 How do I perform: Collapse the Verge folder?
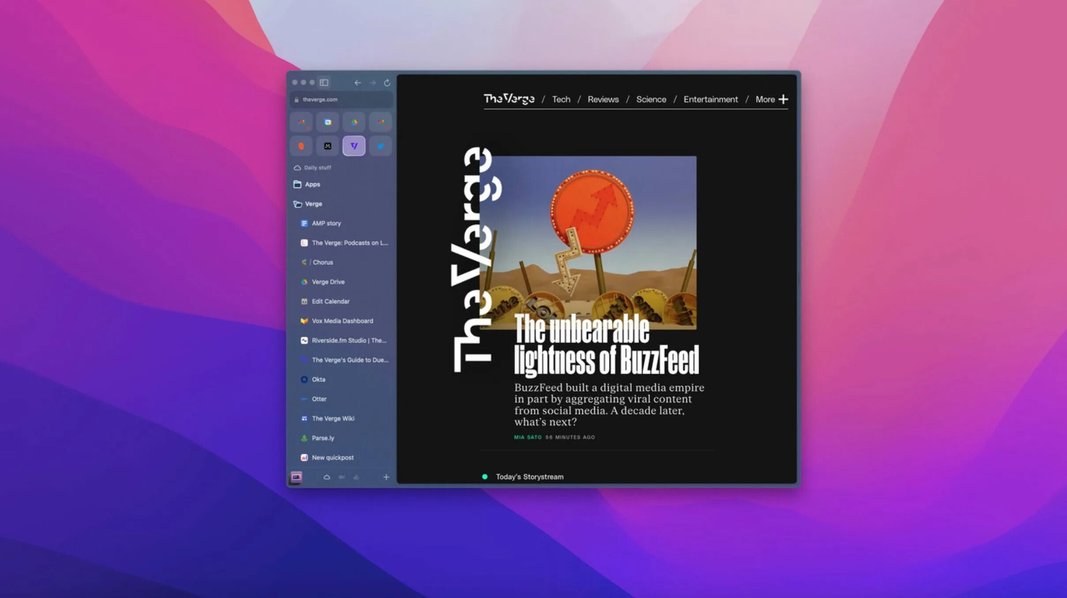click(313, 204)
